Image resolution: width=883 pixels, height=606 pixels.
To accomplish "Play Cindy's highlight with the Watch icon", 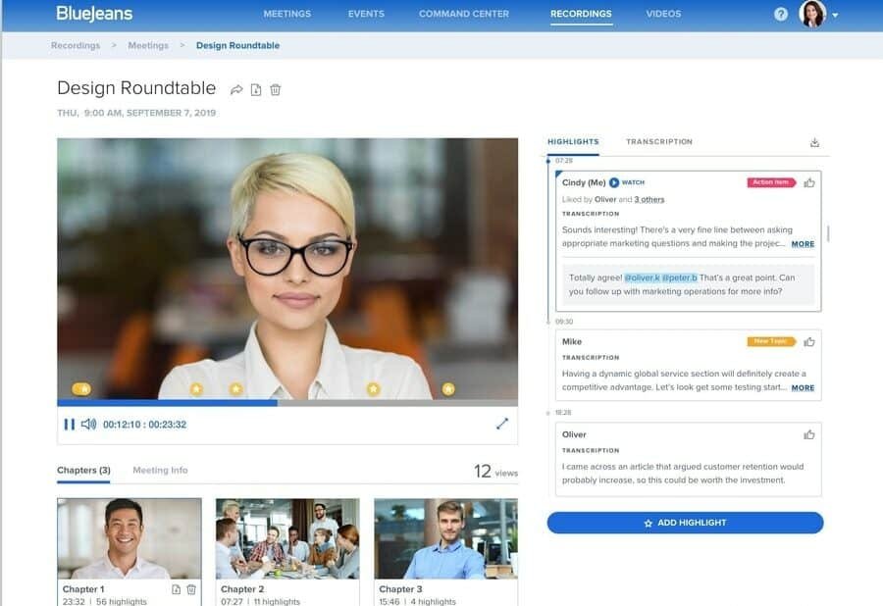I will 614,182.
